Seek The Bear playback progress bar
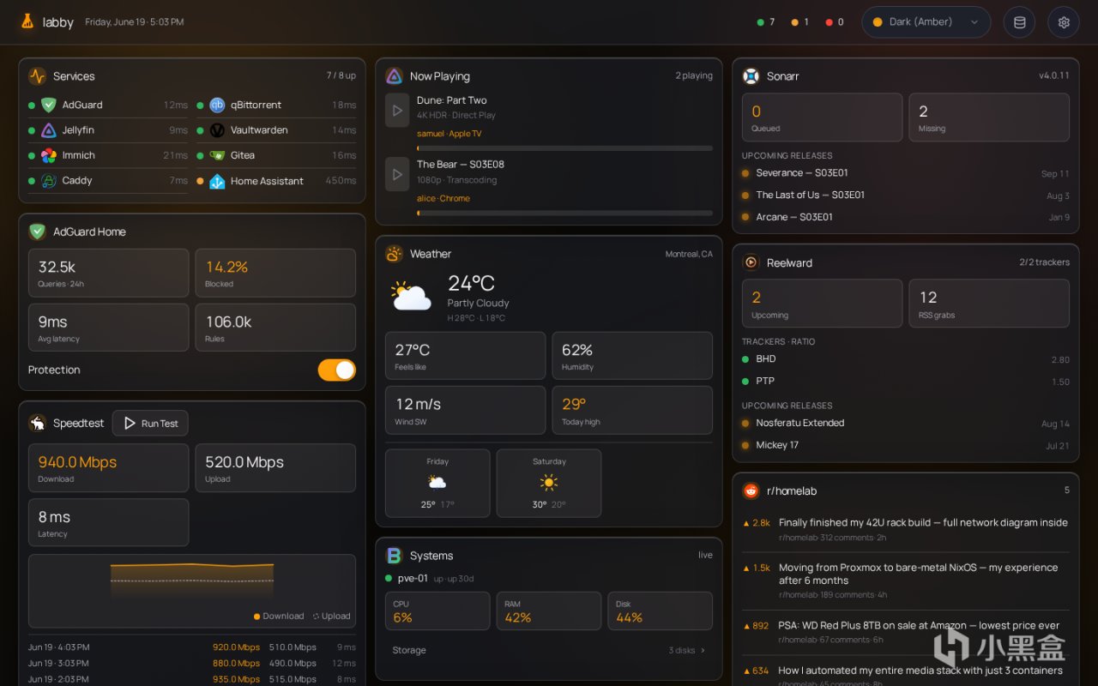The height and width of the screenshot is (686, 1098). [564, 213]
